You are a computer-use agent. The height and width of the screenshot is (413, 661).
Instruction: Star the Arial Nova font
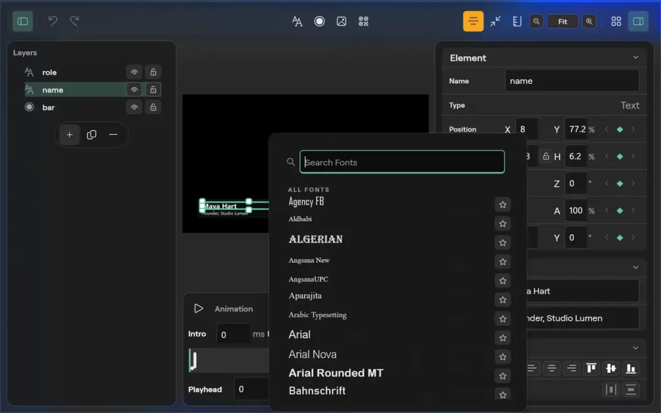pyautogui.click(x=502, y=357)
